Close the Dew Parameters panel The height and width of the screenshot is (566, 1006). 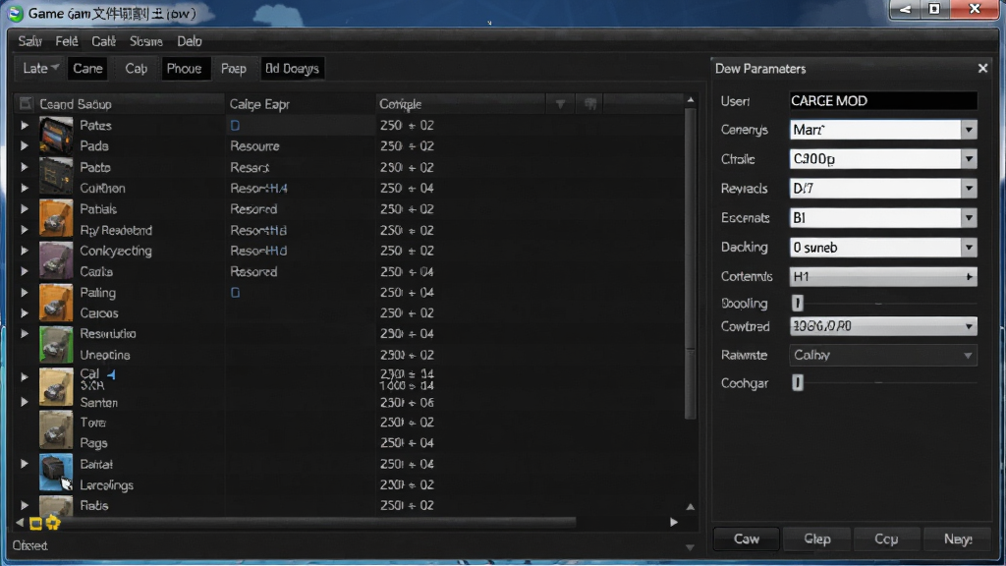[x=982, y=68]
